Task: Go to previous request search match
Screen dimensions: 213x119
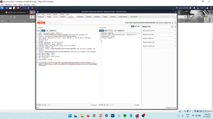Action: (x=42, y=105)
